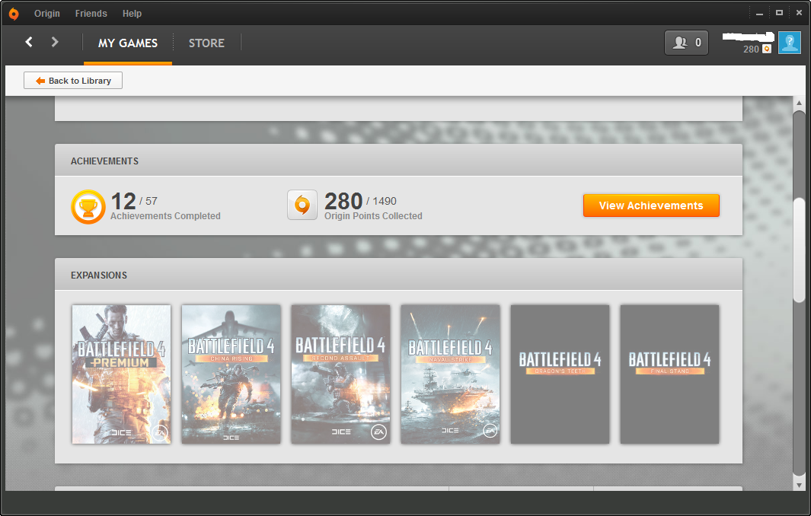Open the Help menu
This screenshot has width=811, height=516.
click(132, 14)
